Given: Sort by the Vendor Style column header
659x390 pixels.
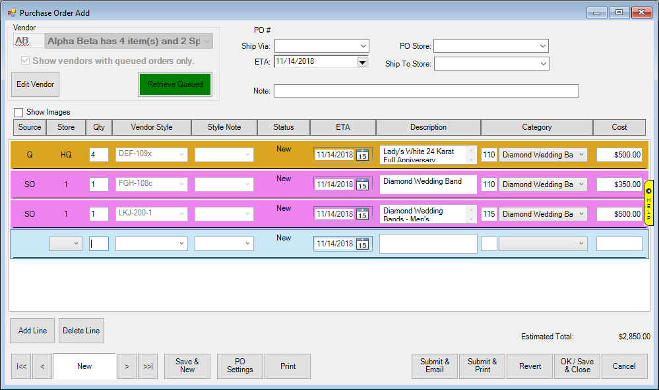Looking at the screenshot, I should tap(152, 127).
